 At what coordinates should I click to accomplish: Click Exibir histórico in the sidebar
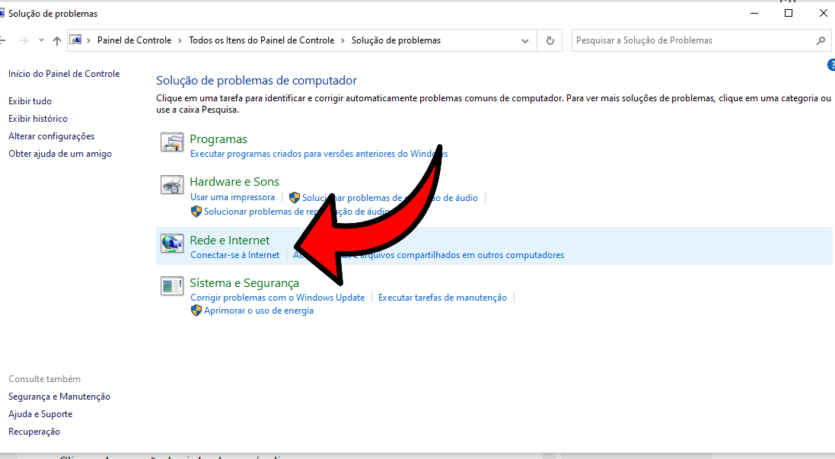pyautogui.click(x=38, y=119)
